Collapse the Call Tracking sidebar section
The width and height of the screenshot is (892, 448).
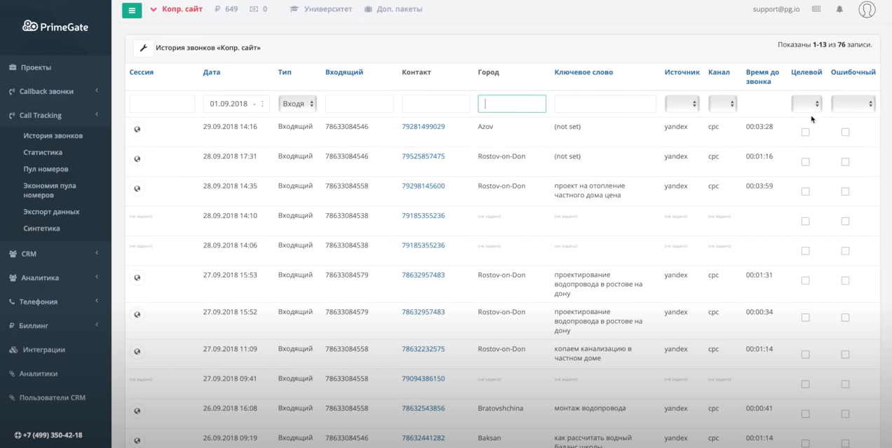(55, 115)
